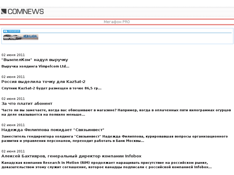
Task: Select the Заместитель гендиректора холдинга summary text
Action: [115, 139]
